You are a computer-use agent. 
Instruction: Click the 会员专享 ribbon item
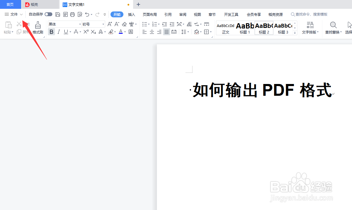(254, 14)
